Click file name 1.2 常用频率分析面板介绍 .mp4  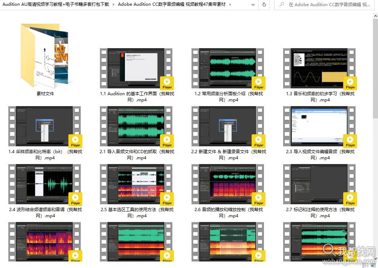(228, 97)
